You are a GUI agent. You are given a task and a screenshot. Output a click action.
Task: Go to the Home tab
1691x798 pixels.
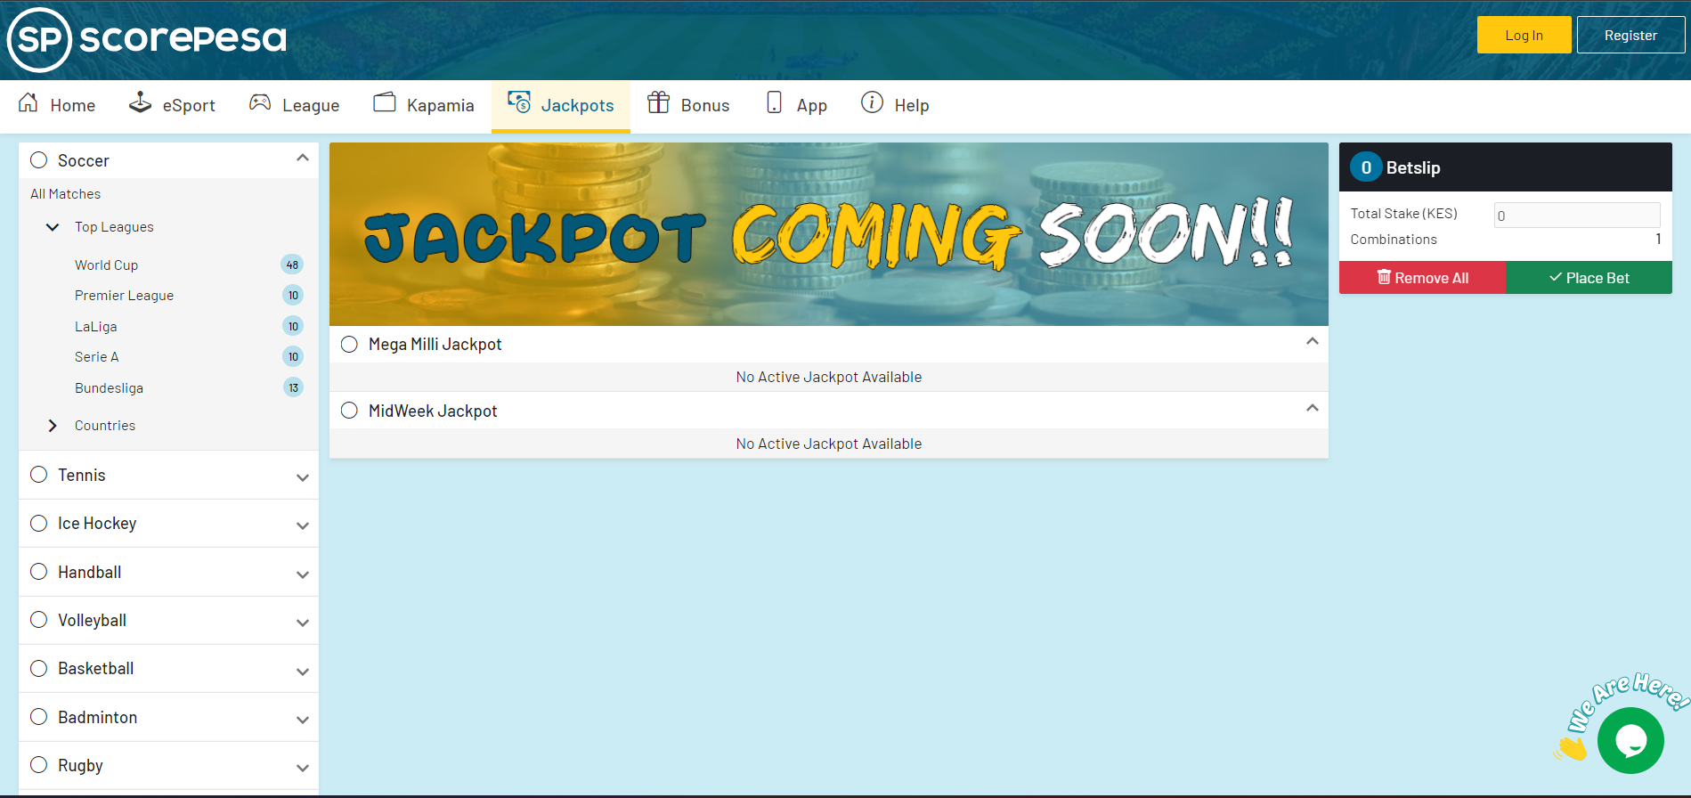pos(57,105)
